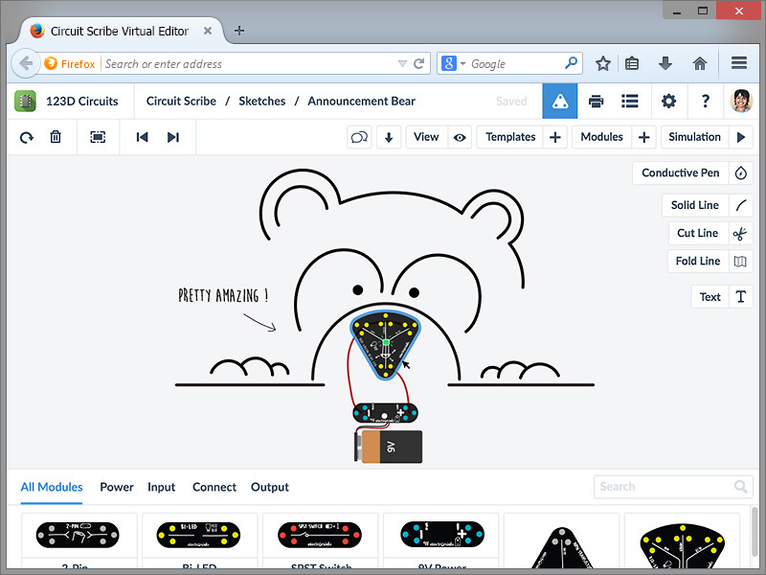Image resolution: width=766 pixels, height=575 pixels.
Task: Open settings gear icon
Action: click(x=668, y=102)
